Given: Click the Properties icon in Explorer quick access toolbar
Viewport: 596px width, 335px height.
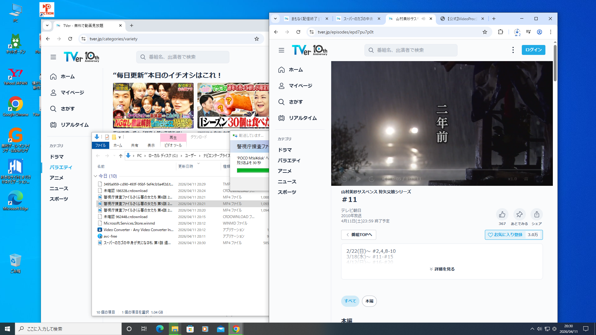Looking at the screenshot, I should (x=107, y=137).
